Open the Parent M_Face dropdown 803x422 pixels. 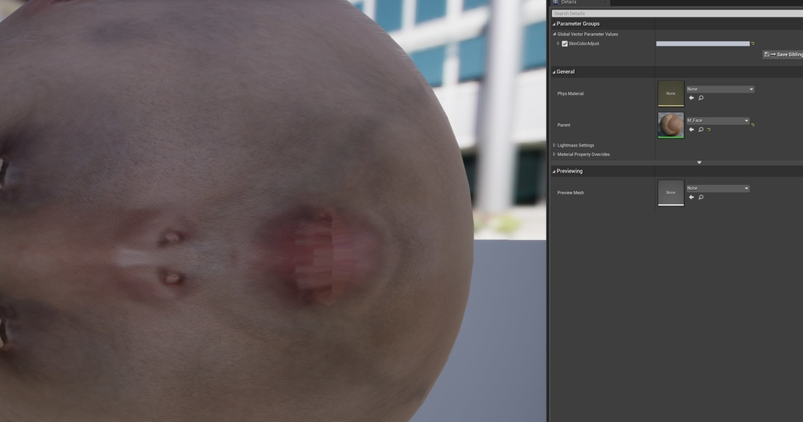point(718,120)
